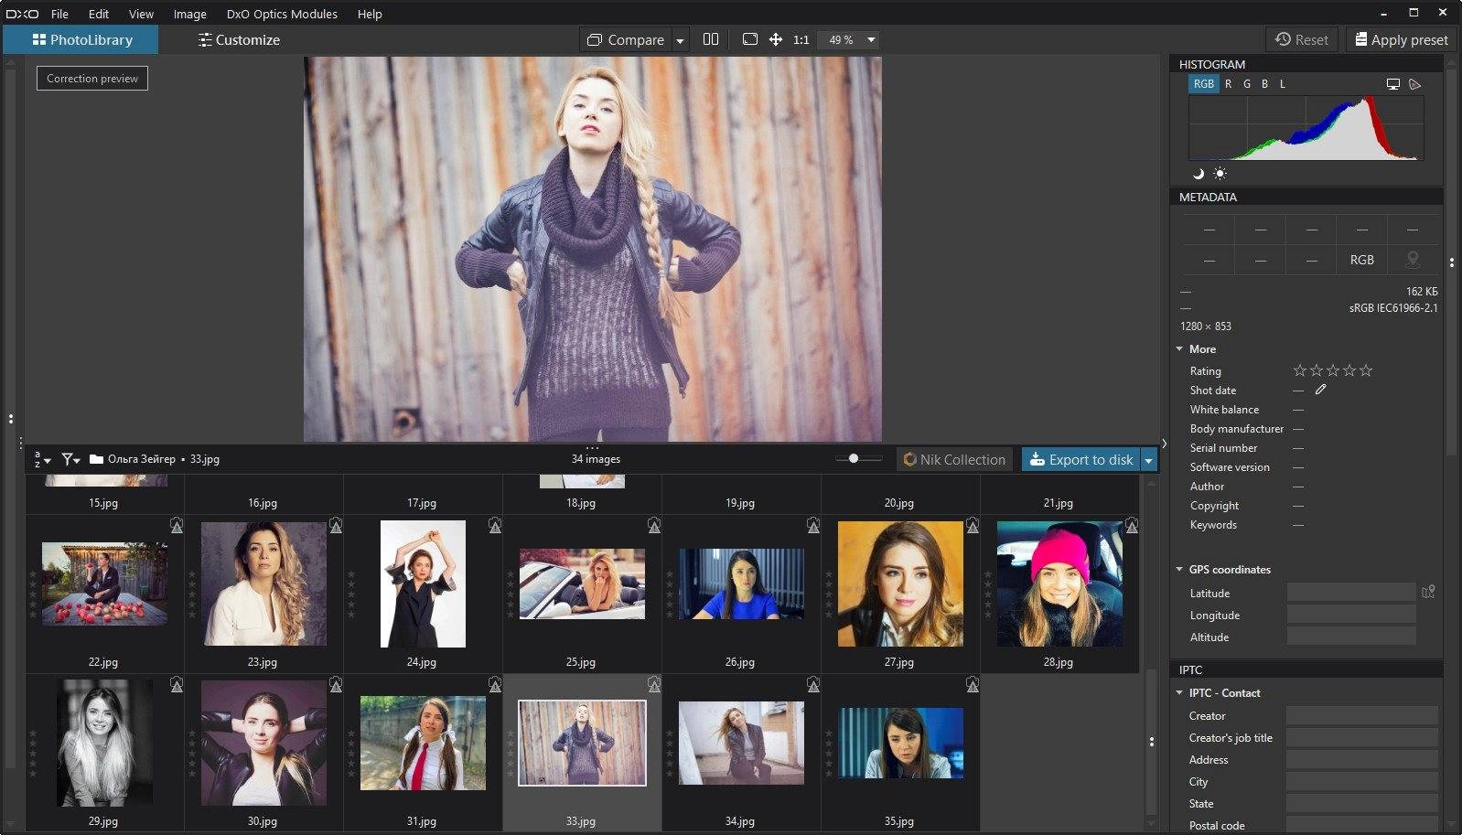Click the folder icon before Ольга Зейгер

coord(96,459)
